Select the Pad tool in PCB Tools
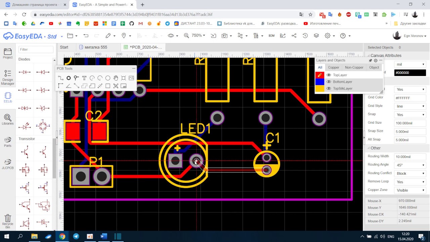This screenshot has width=430, height=242. click(69, 78)
